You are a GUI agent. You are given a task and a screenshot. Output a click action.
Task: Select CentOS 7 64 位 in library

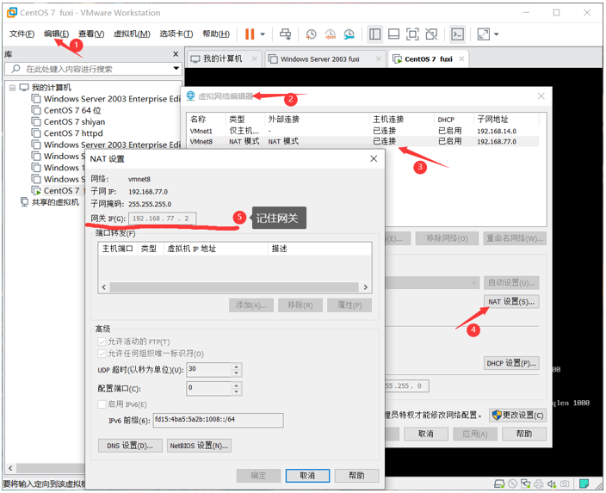tap(72, 110)
